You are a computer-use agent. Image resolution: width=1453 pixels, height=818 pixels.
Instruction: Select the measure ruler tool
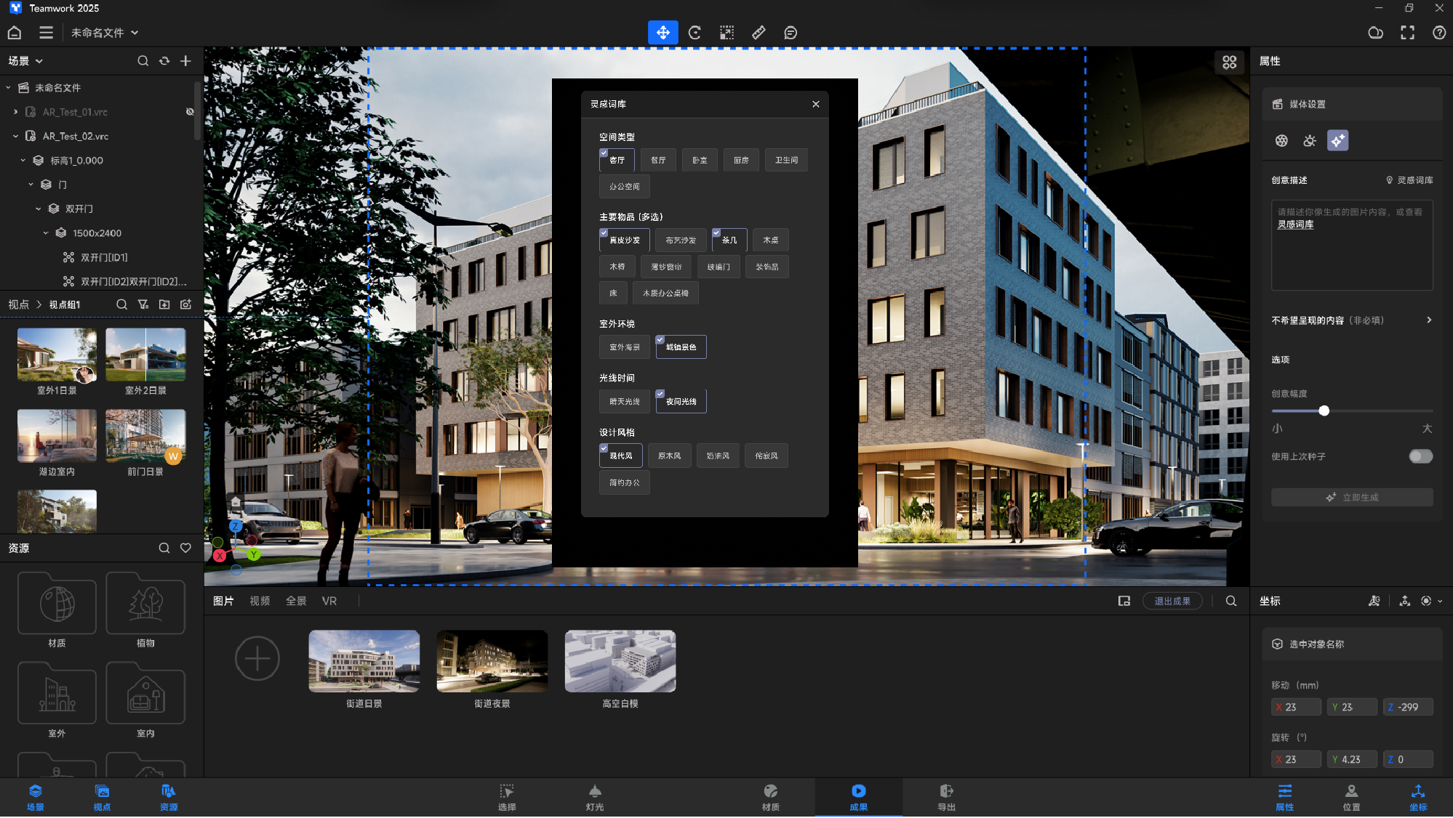pos(758,33)
